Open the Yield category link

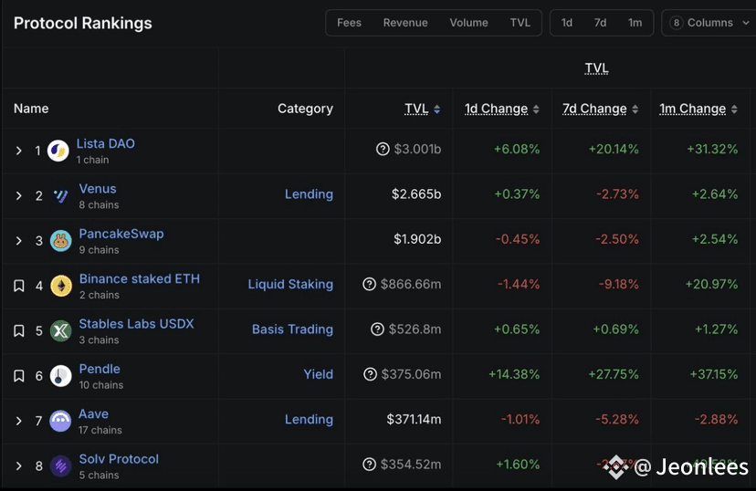pos(319,374)
